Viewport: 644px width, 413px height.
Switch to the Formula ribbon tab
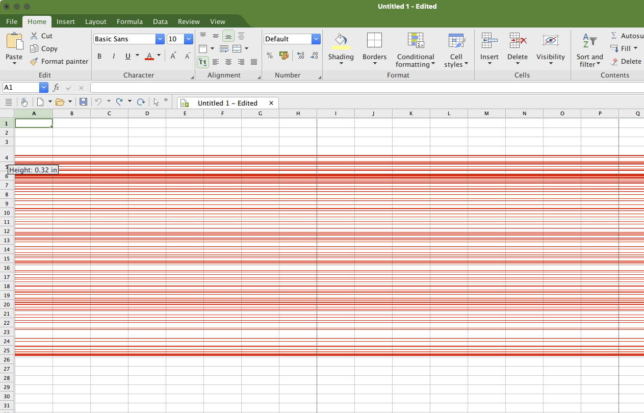coord(130,21)
